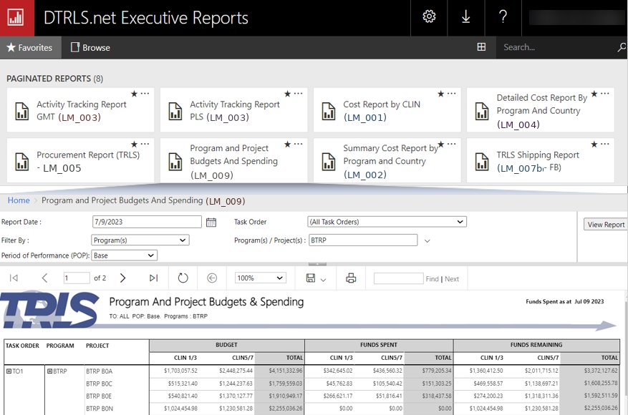
Task: Switch to tile view grid icon
Action: 481,47
